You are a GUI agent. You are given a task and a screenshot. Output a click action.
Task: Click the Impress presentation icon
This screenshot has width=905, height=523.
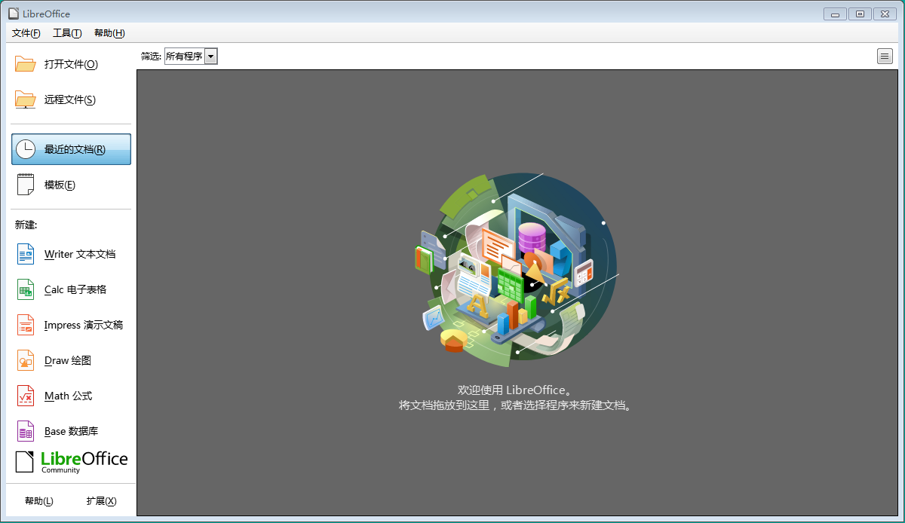point(26,325)
